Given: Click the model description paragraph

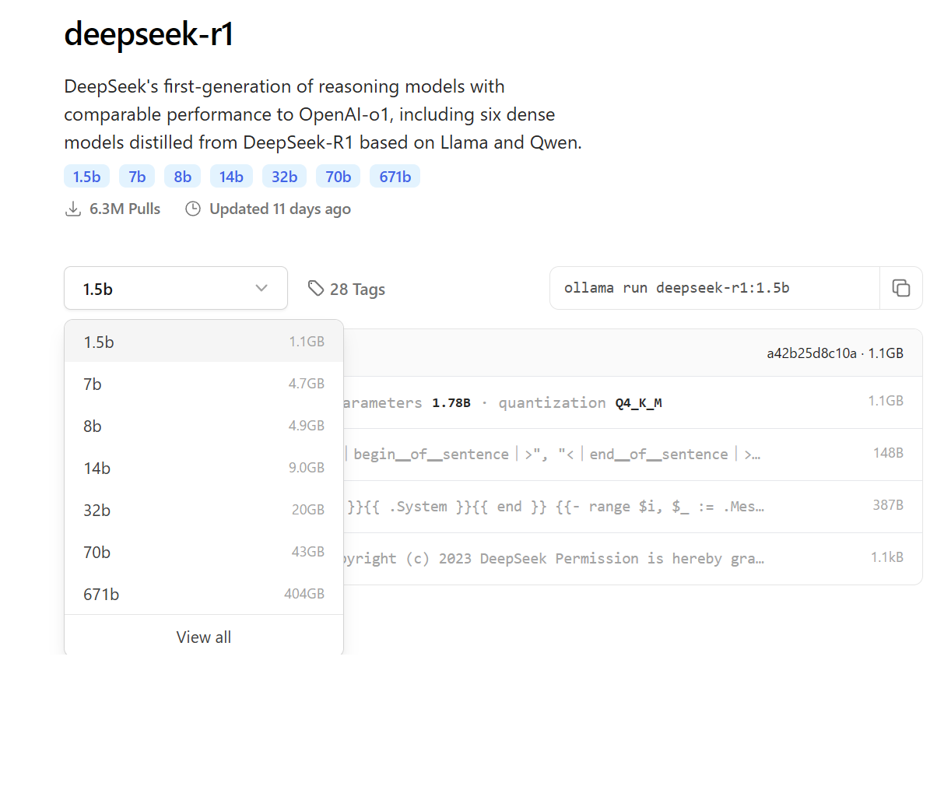Looking at the screenshot, I should pyautogui.click(x=323, y=114).
